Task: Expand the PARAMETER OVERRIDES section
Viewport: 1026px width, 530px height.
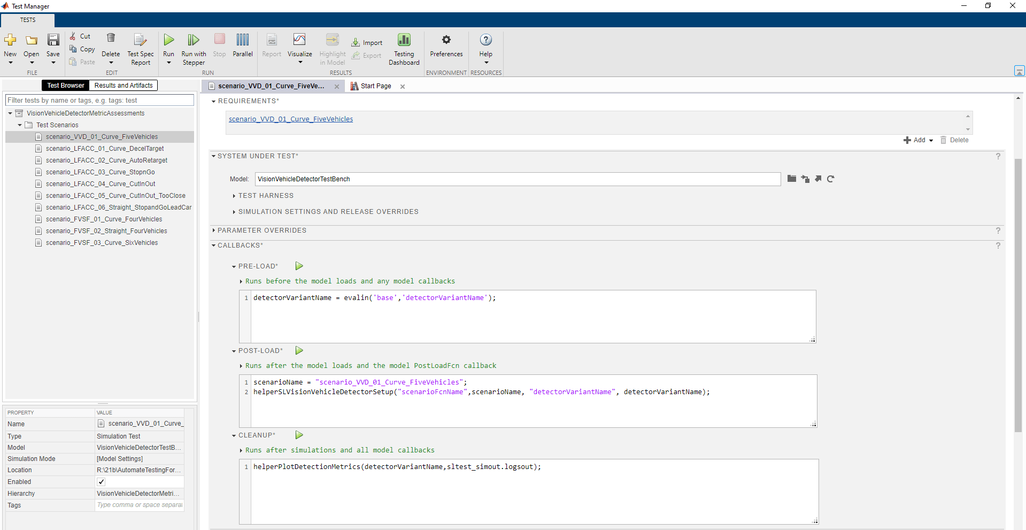Action: [x=213, y=231]
